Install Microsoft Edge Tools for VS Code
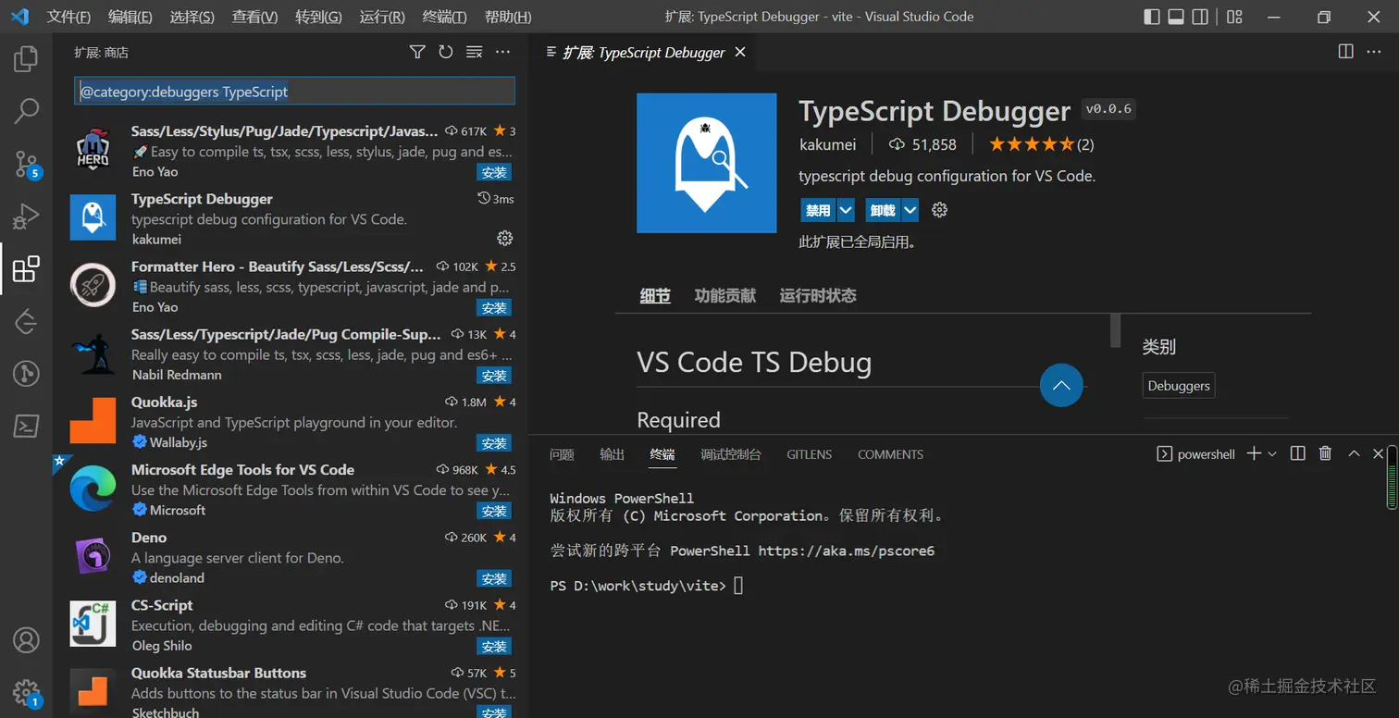 coord(494,511)
